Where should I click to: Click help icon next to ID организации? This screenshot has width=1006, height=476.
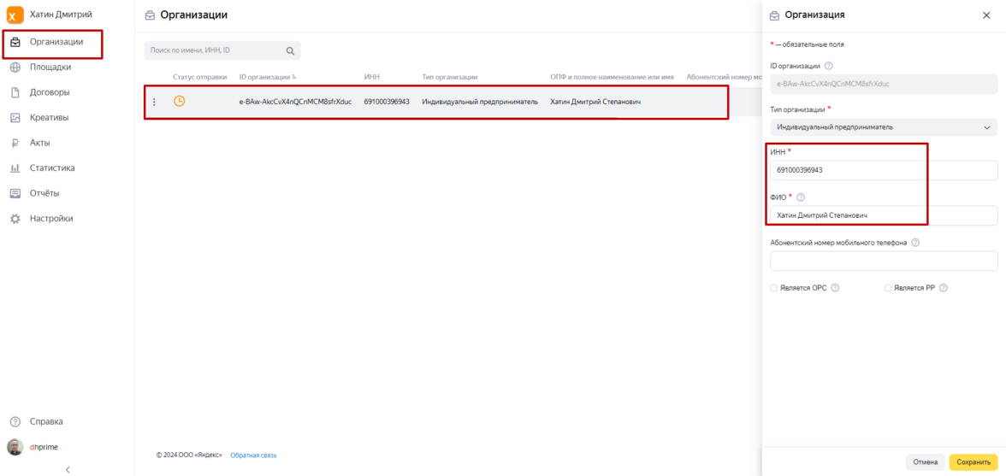click(x=829, y=66)
